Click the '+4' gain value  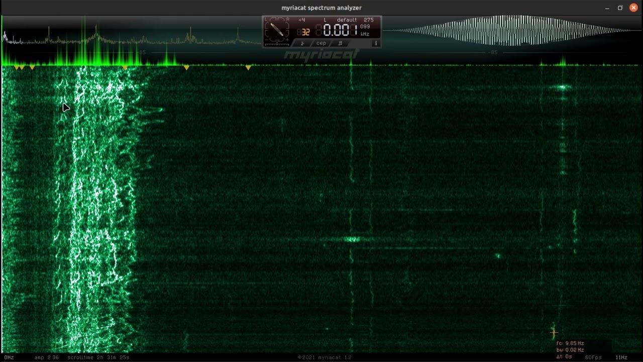(301, 20)
